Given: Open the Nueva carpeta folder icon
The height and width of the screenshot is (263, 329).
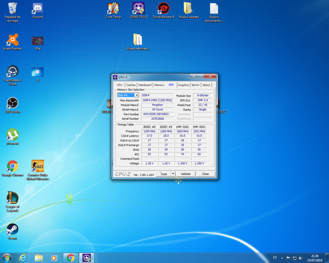Looking at the screenshot, I should [189, 10].
